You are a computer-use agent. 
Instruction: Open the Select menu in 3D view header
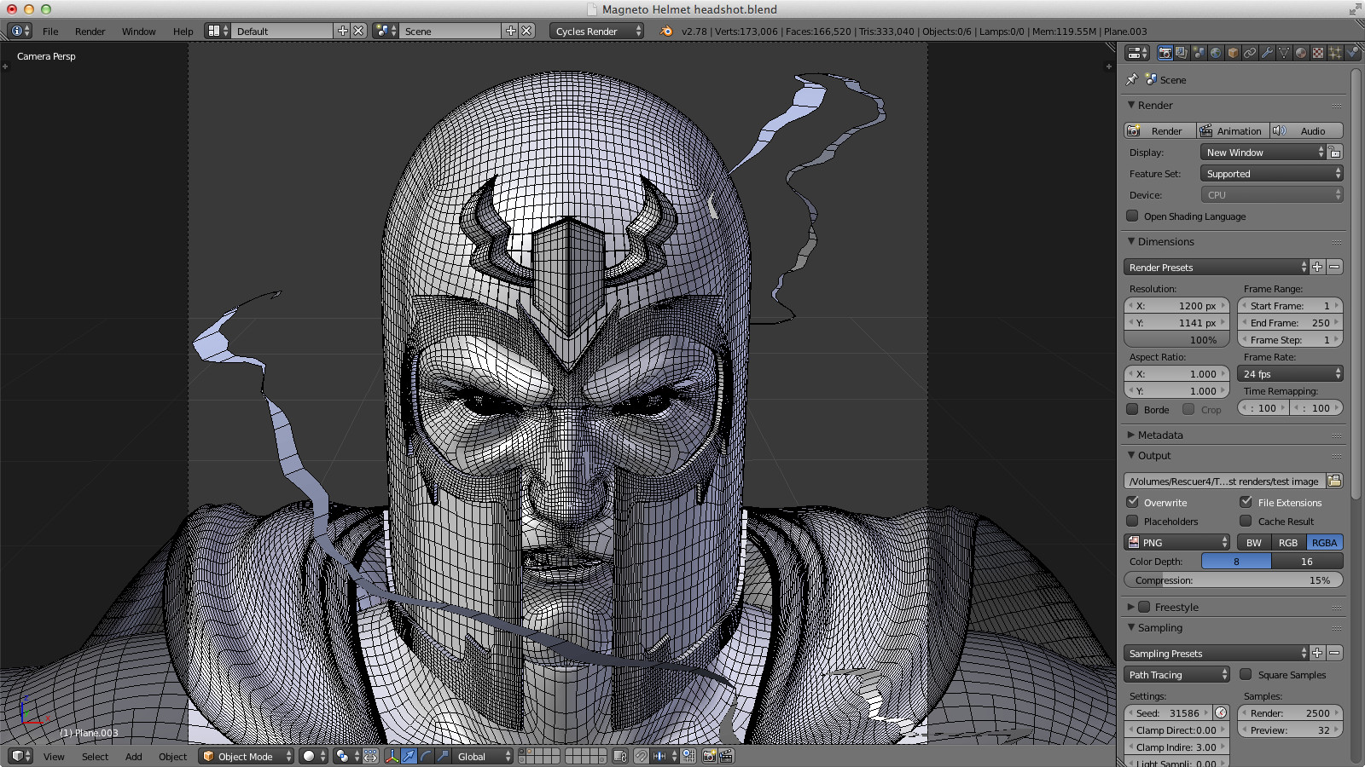(95, 757)
